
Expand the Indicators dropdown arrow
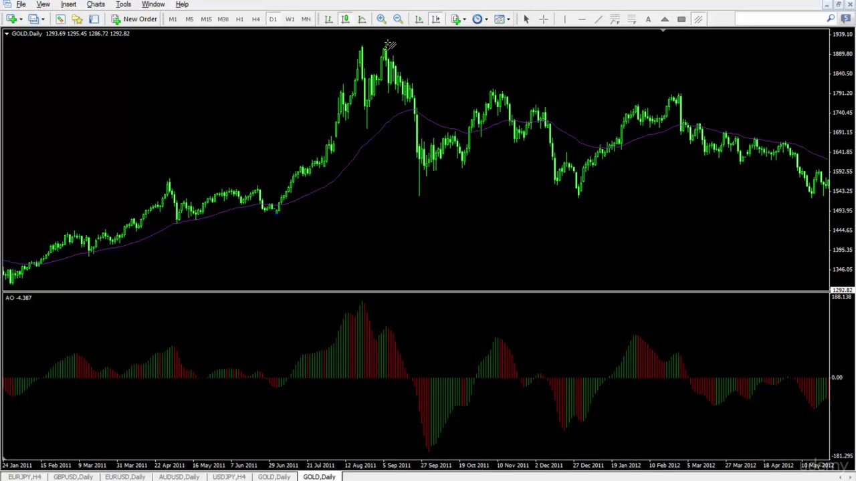click(x=465, y=19)
